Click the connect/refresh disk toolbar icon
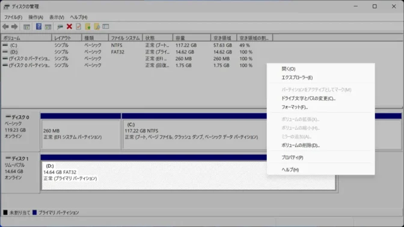Viewport: 404px width, 227px height. coord(60,26)
